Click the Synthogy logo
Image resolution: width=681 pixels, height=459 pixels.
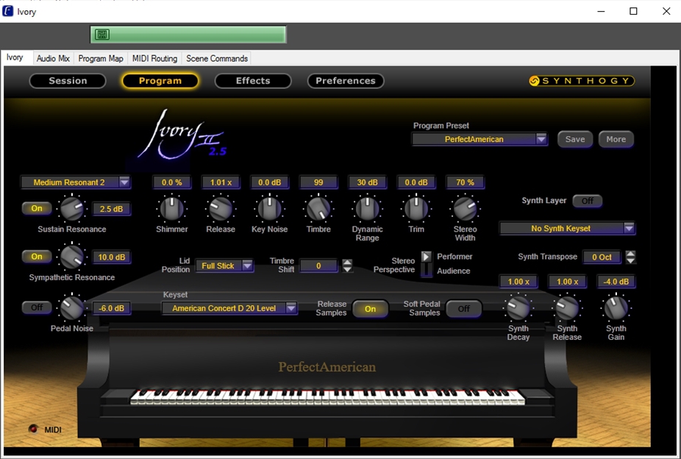click(581, 81)
